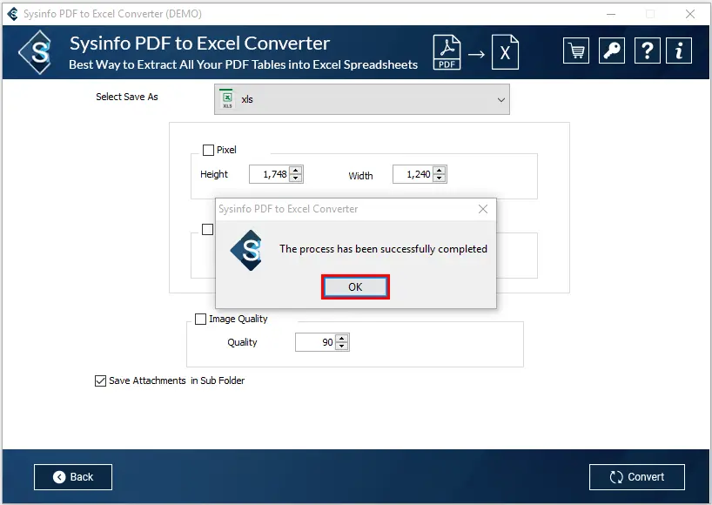Viewport: 712px width, 505px height.
Task: Click the Sysinfo logo in dialog
Action: [247, 250]
